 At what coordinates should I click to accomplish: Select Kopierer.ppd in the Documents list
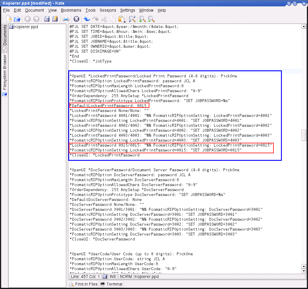tap(26, 27)
